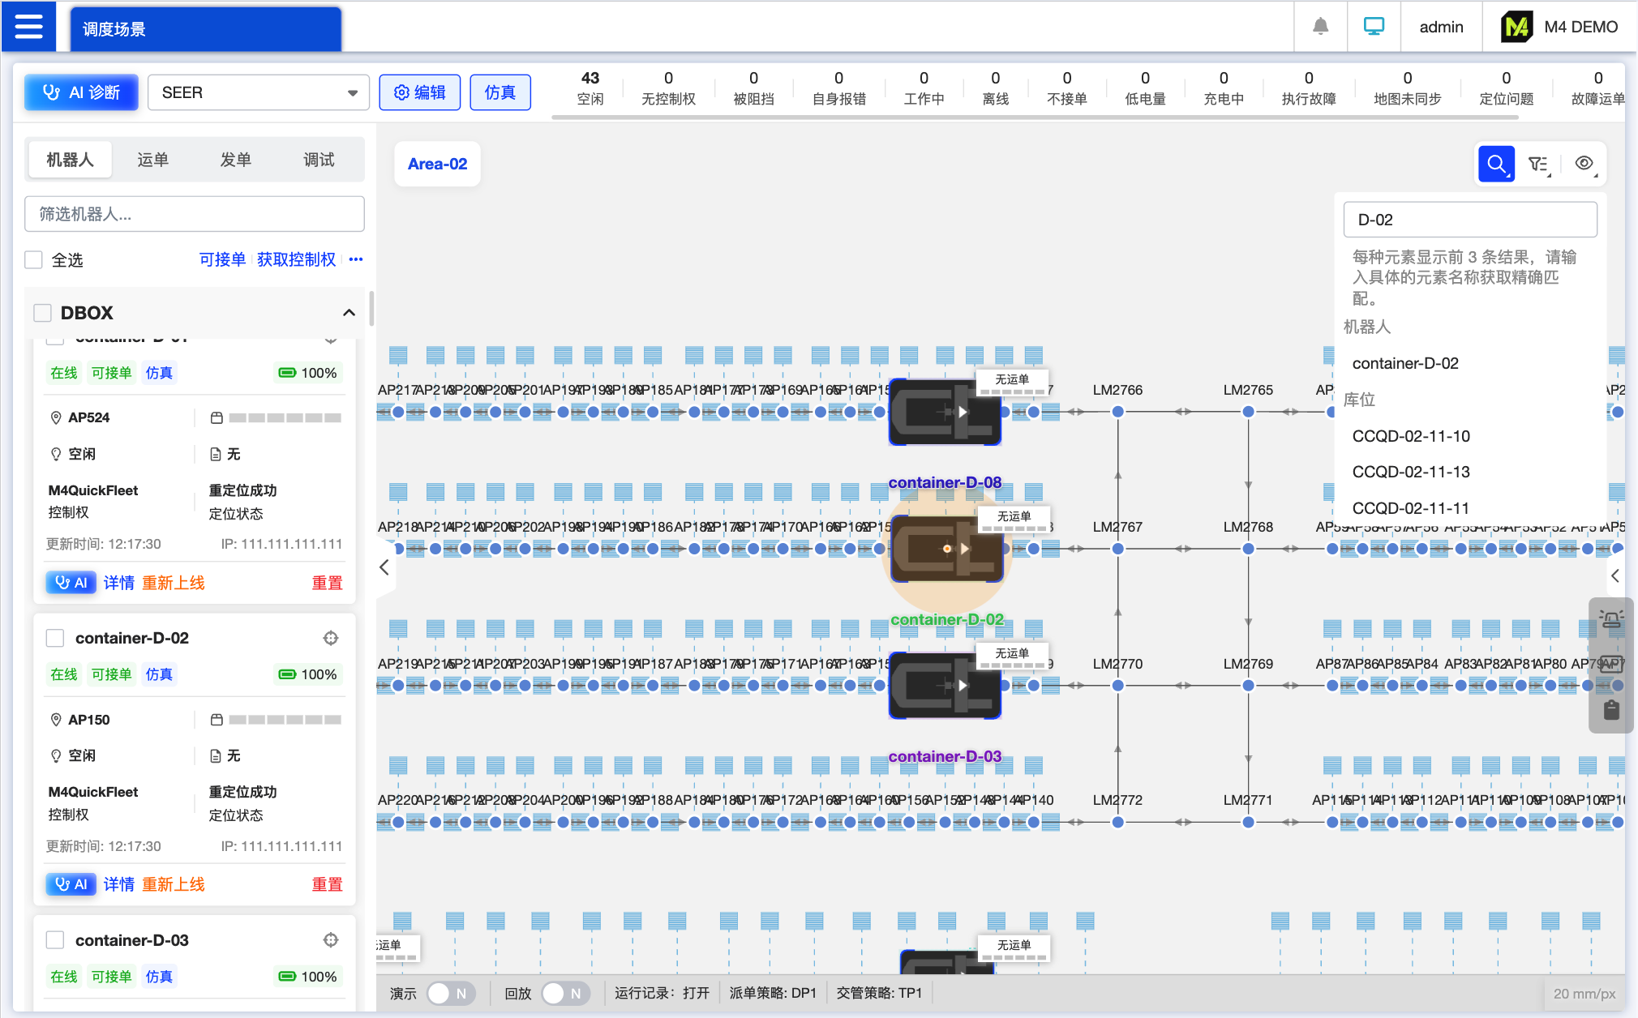Image resolution: width=1638 pixels, height=1018 pixels.
Task: Open the SEER scene dropdown
Action: click(258, 92)
